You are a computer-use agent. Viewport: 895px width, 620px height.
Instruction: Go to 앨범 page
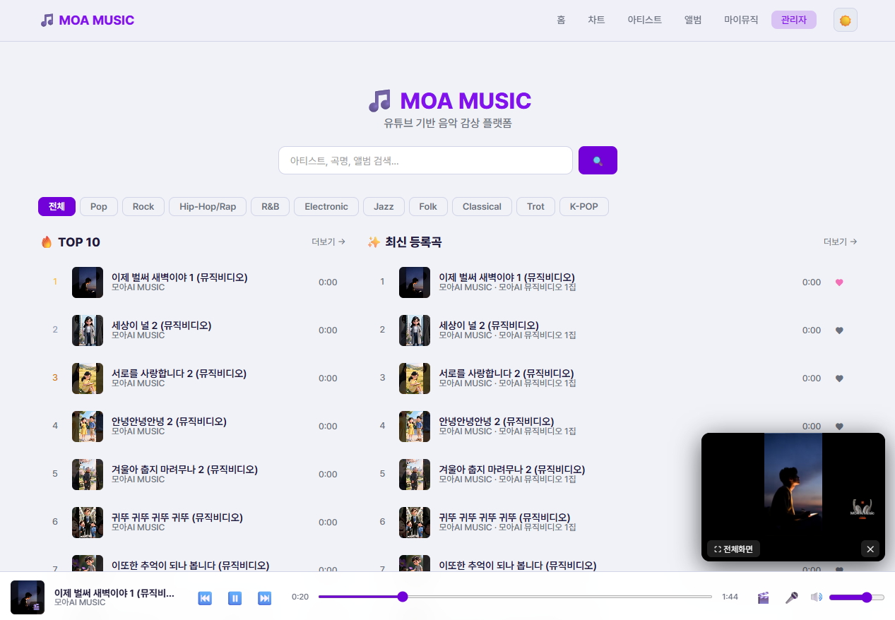[x=693, y=20]
